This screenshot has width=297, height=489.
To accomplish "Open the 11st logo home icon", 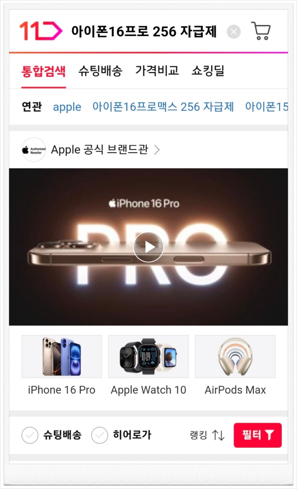I will click(41, 31).
